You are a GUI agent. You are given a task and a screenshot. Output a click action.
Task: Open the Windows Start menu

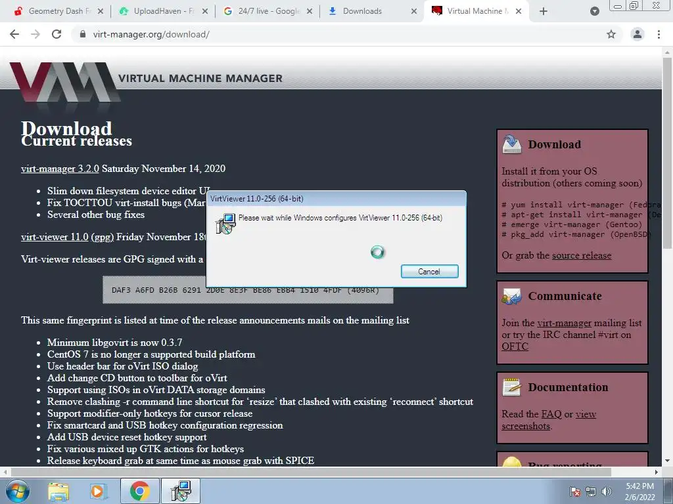pos(18,491)
